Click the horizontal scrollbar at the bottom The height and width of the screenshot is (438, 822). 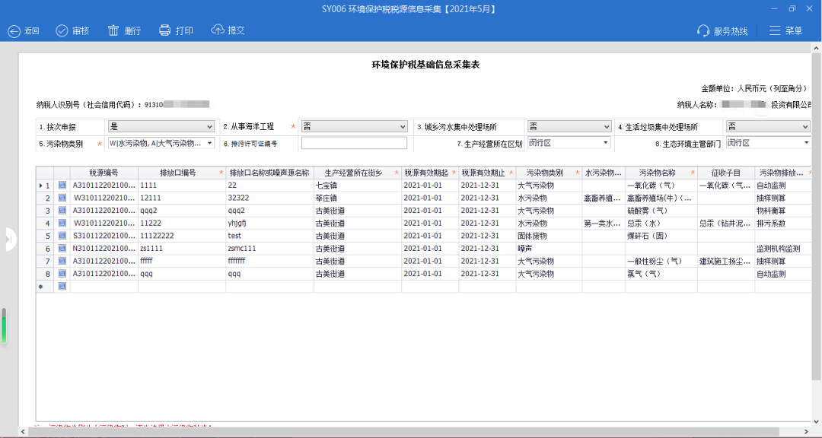403,432
